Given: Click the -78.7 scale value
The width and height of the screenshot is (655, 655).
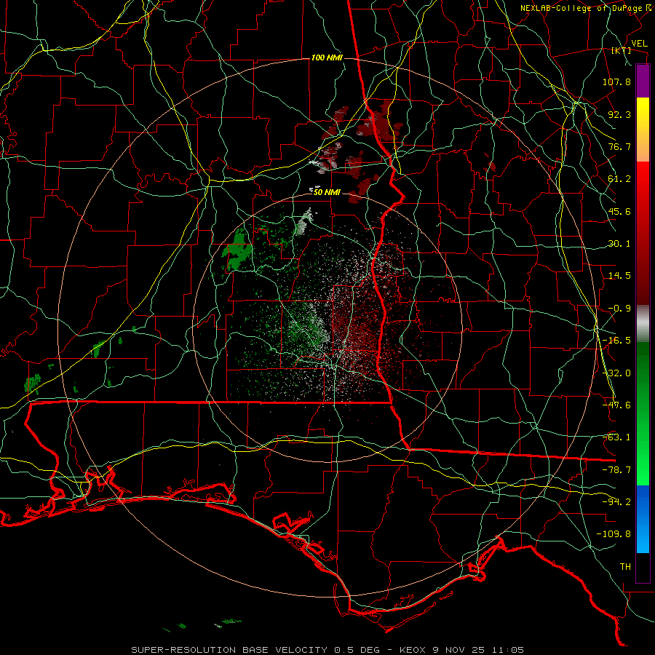Looking at the screenshot, I should pyautogui.click(x=616, y=470).
